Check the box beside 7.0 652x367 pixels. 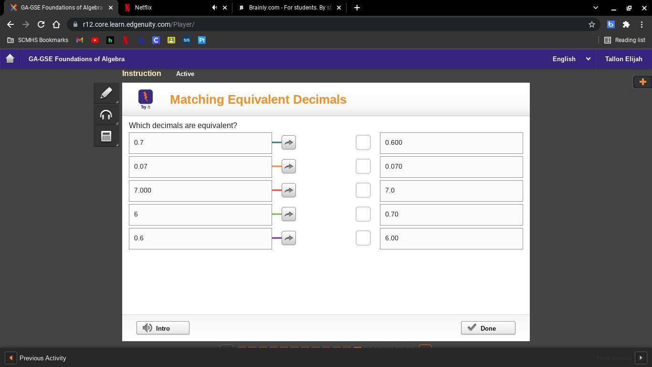click(x=363, y=190)
